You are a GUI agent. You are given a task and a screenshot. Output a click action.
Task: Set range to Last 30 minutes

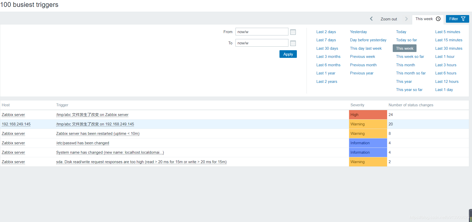(448, 48)
